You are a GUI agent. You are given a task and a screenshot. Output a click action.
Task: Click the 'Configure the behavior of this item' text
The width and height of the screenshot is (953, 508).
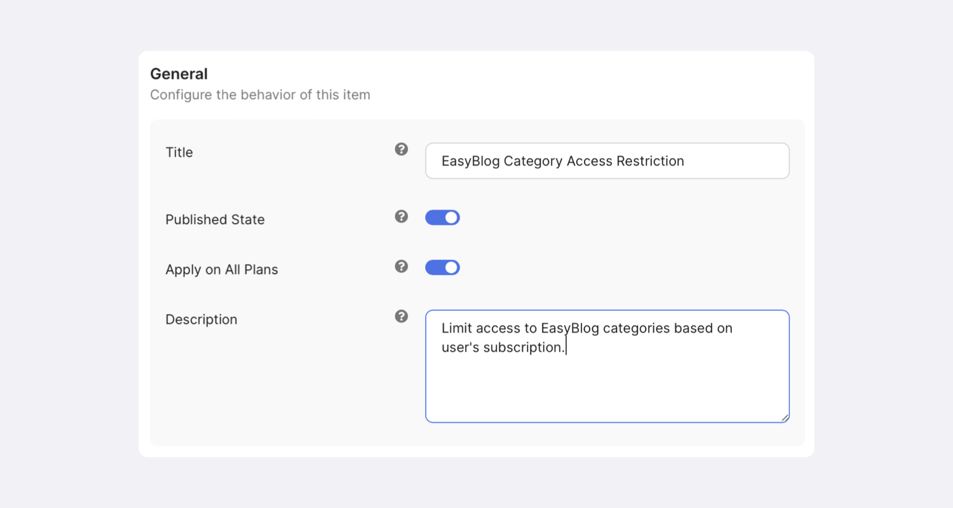(260, 95)
